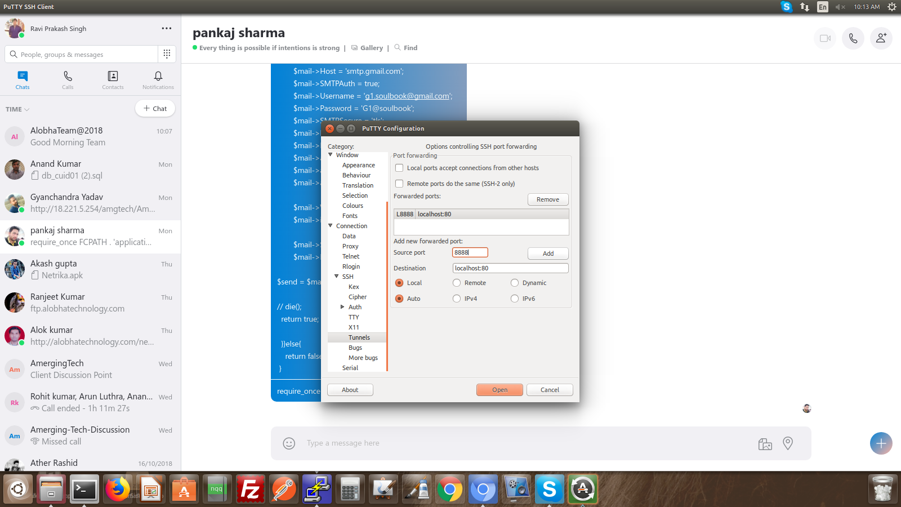This screenshot has height=507, width=901.
Task: Remove the selected forwarded port
Action: click(x=548, y=199)
